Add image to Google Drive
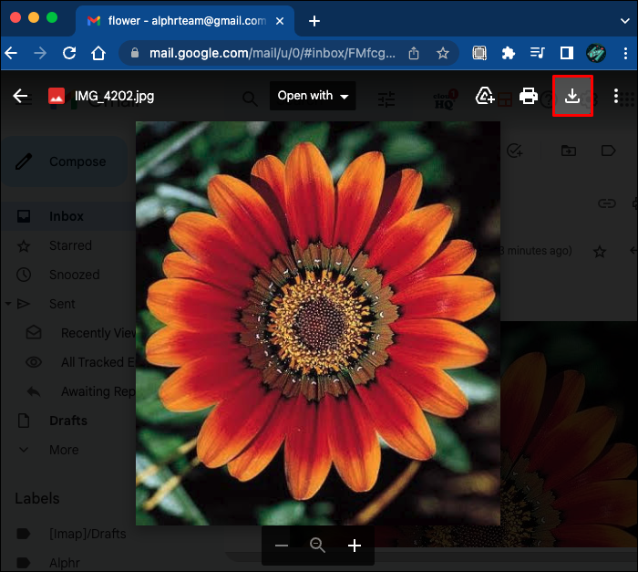Viewport: 638px width, 572px height. (486, 96)
